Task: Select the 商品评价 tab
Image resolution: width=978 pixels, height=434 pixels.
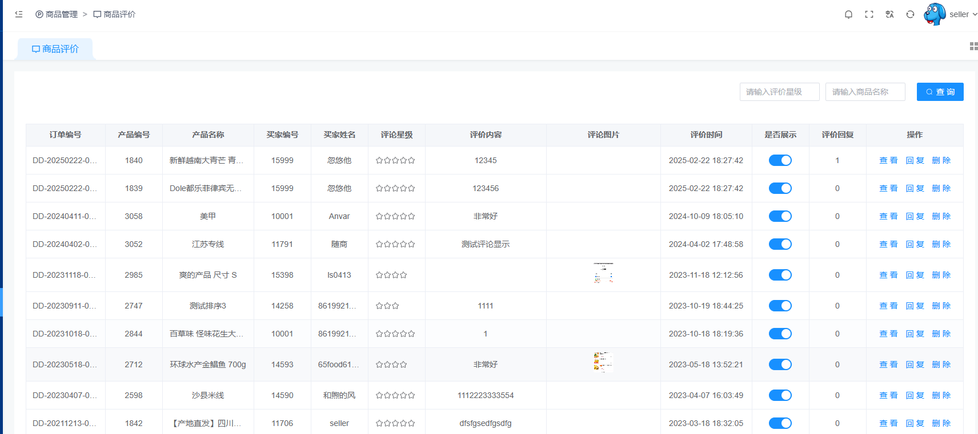Action: [x=55, y=49]
